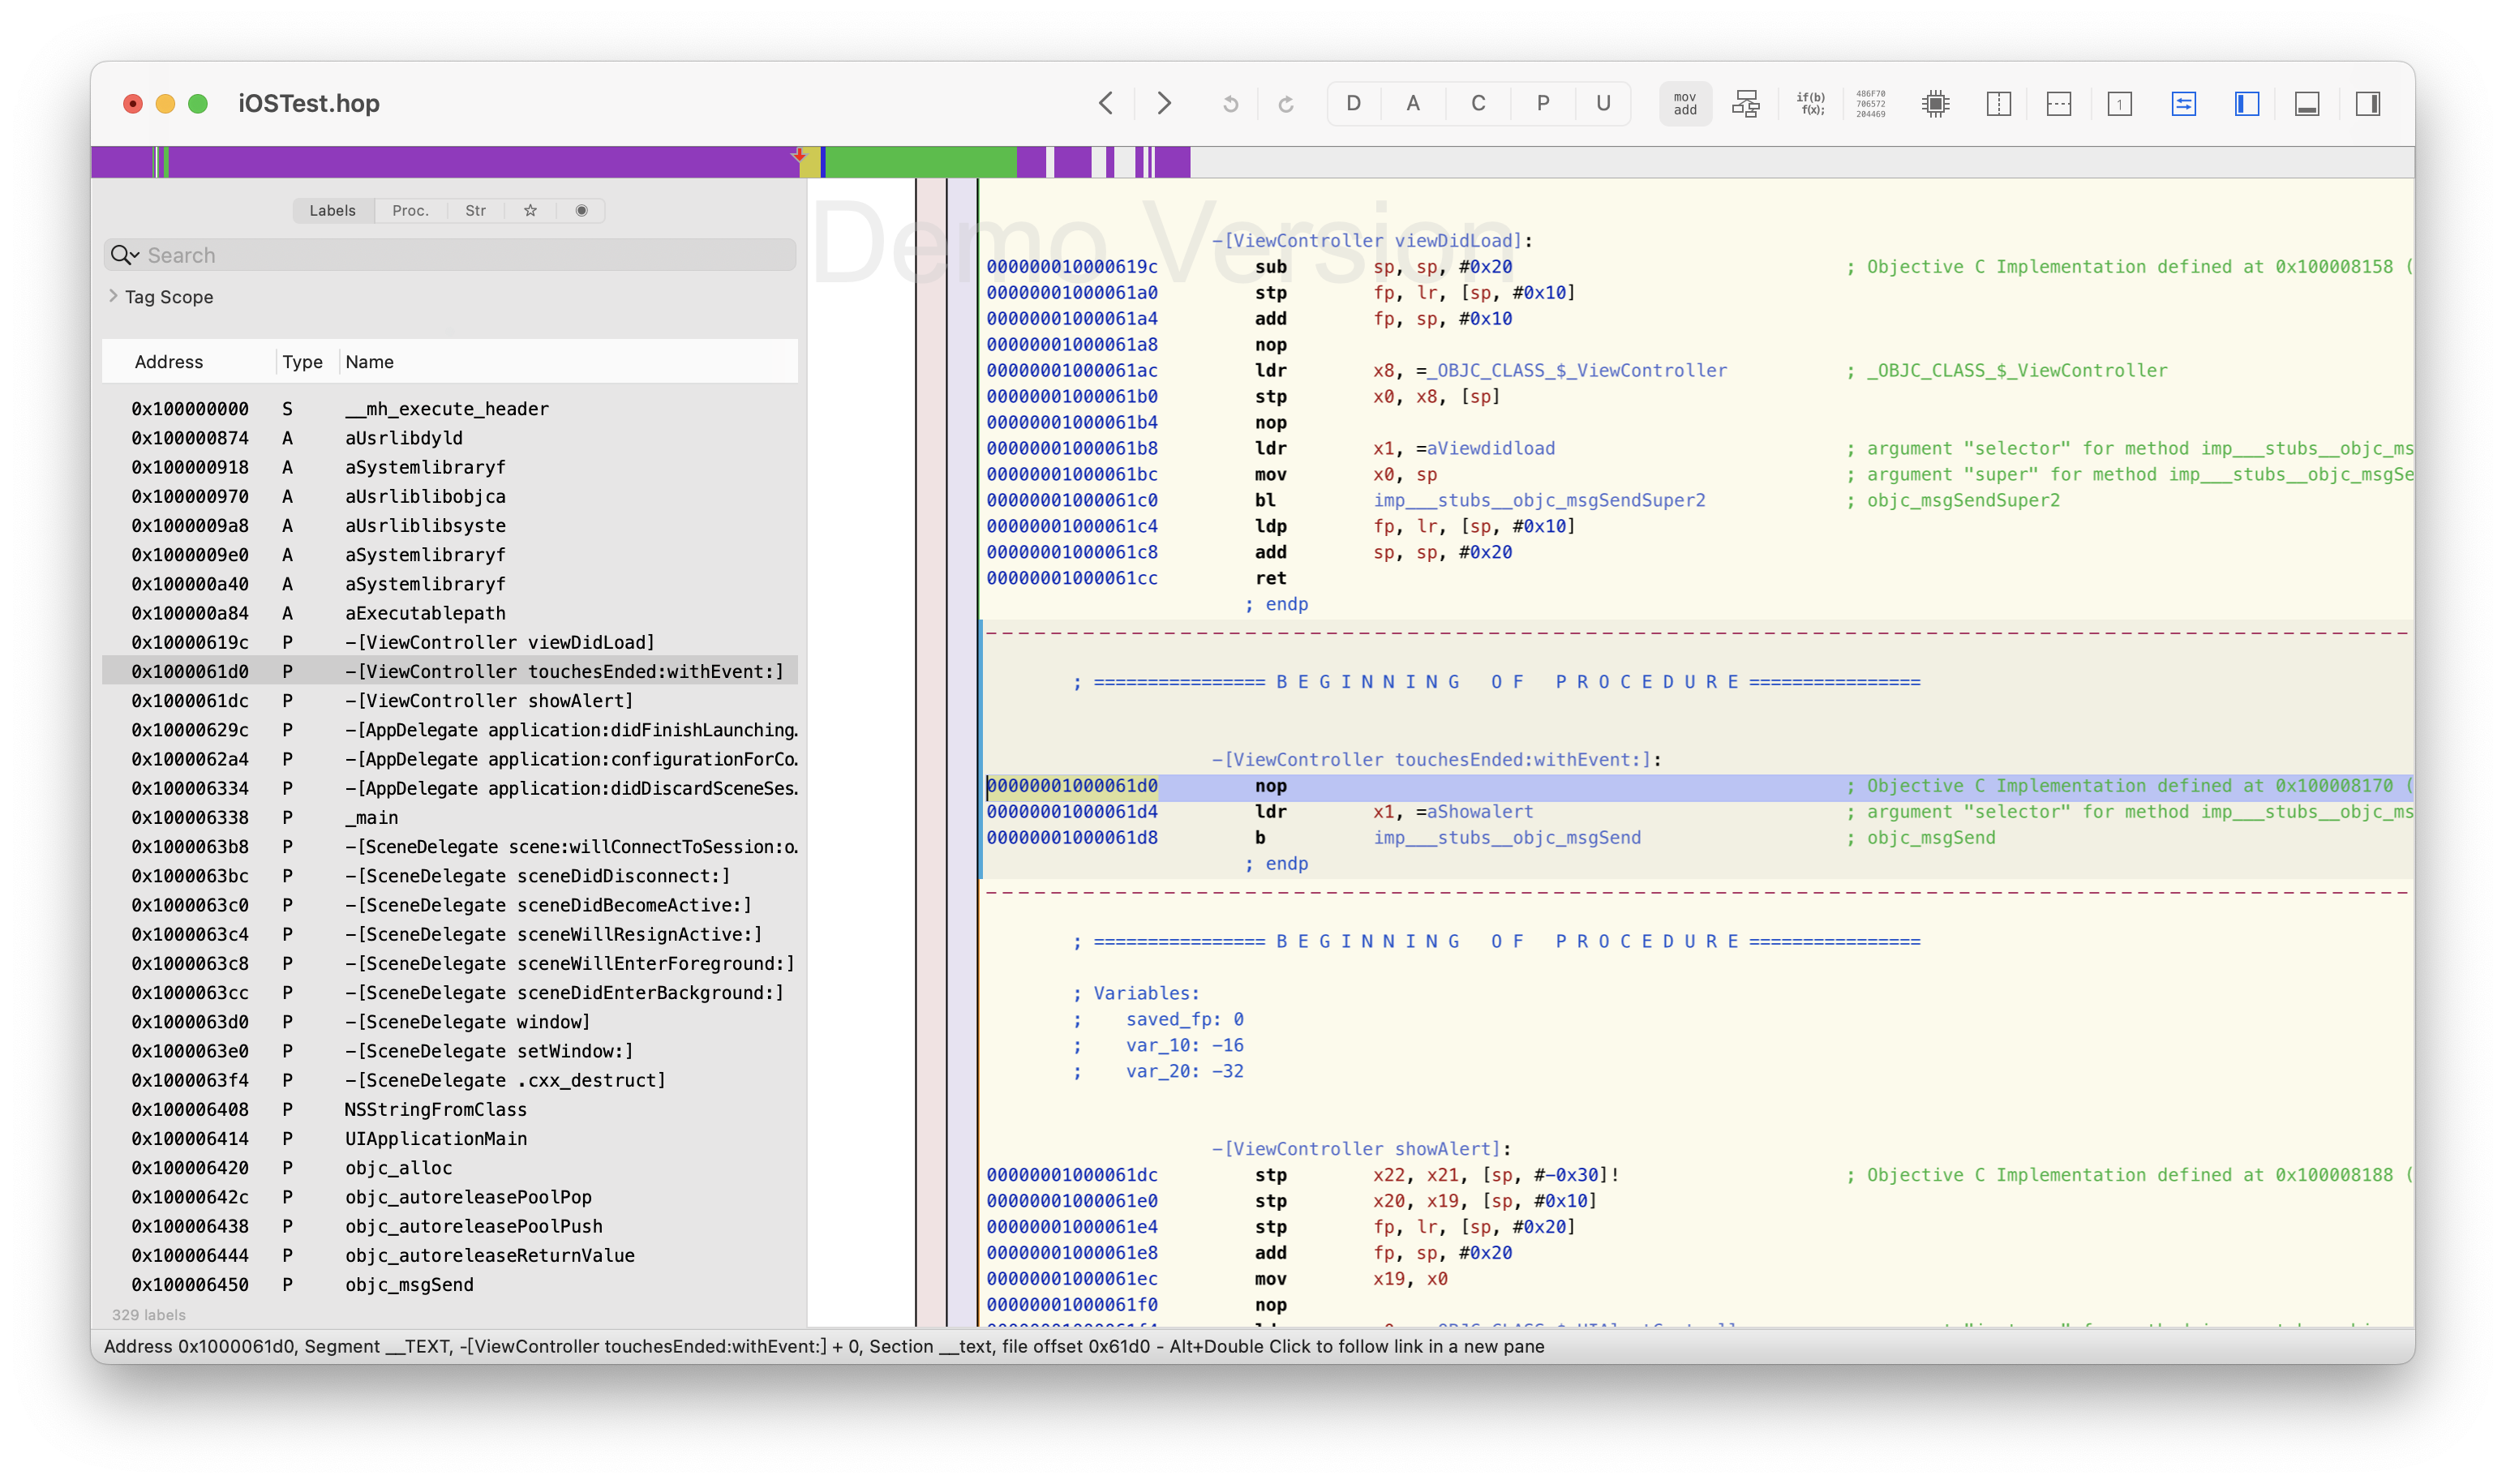2506x1484 pixels.
Task: Switch to assembly (mov add) view
Action: 1685,104
